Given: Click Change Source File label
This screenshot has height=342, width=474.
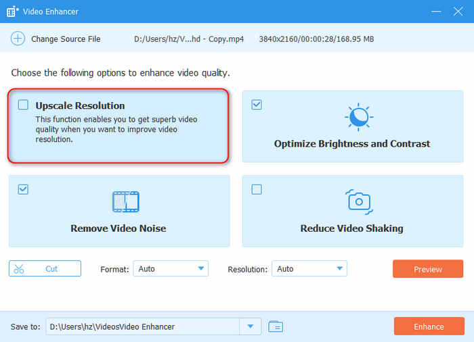Looking at the screenshot, I should 66,39.
